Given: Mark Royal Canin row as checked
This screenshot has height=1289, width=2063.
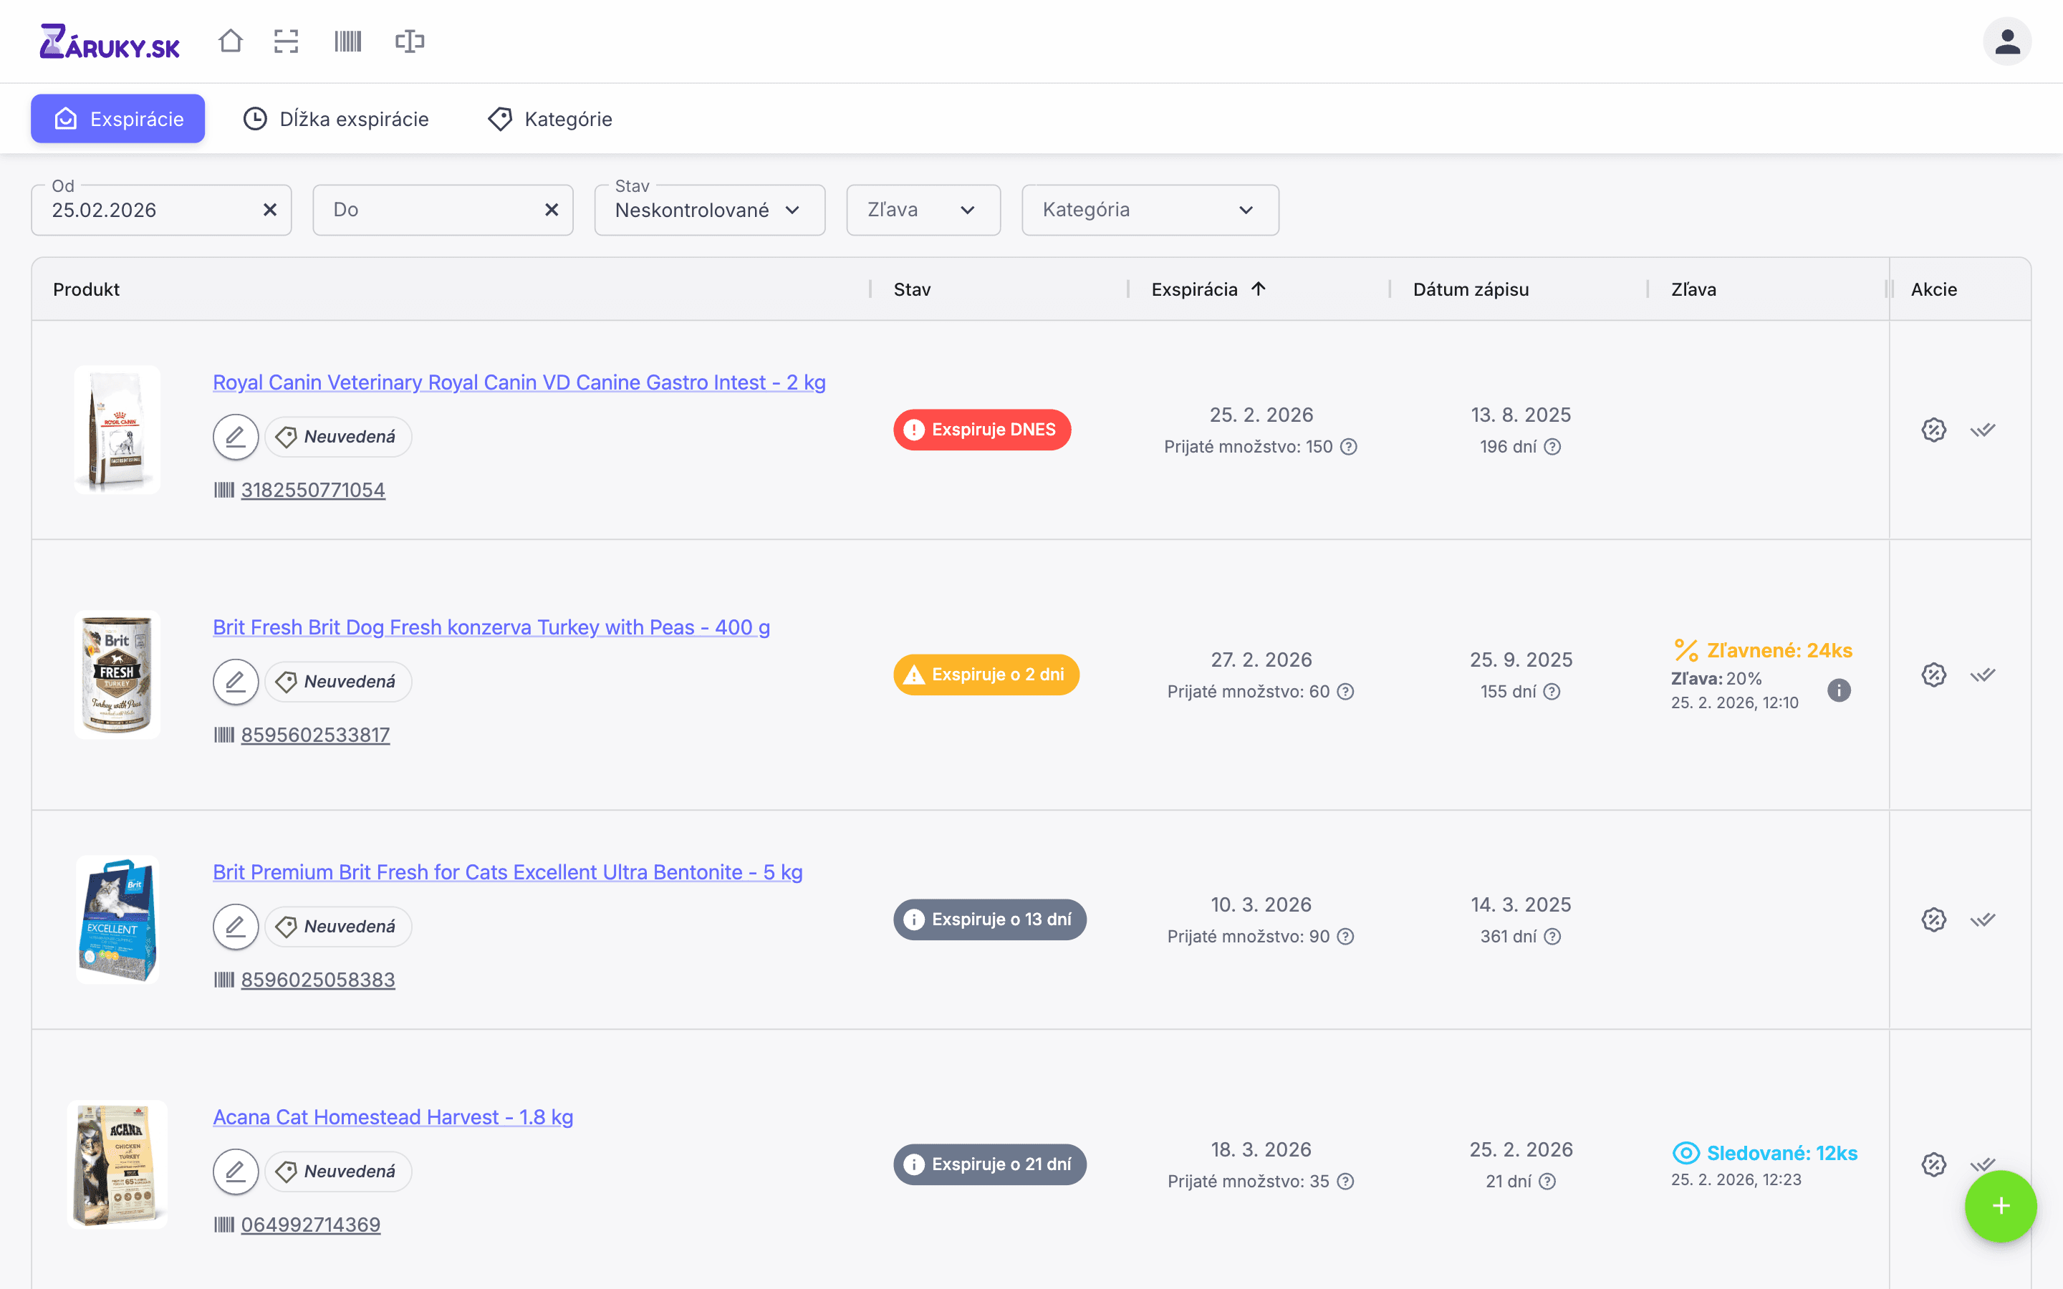Looking at the screenshot, I should pyautogui.click(x=1983, y=430).
